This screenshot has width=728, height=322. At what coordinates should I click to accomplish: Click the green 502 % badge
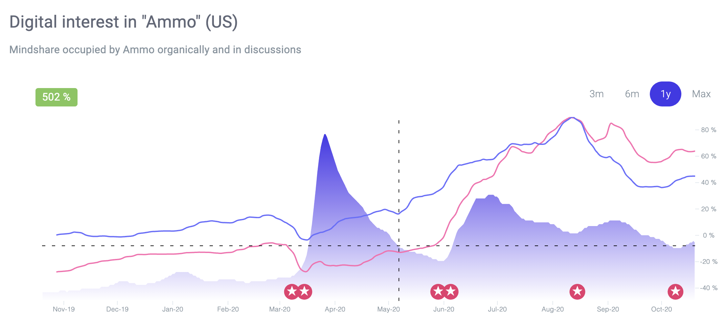tap(57, 97)
